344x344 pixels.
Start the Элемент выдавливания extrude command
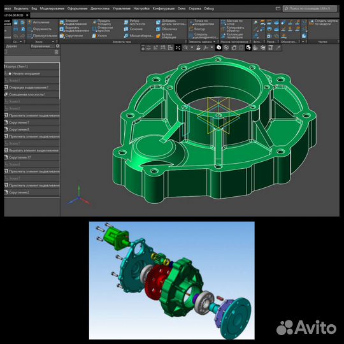coord(73,22)
